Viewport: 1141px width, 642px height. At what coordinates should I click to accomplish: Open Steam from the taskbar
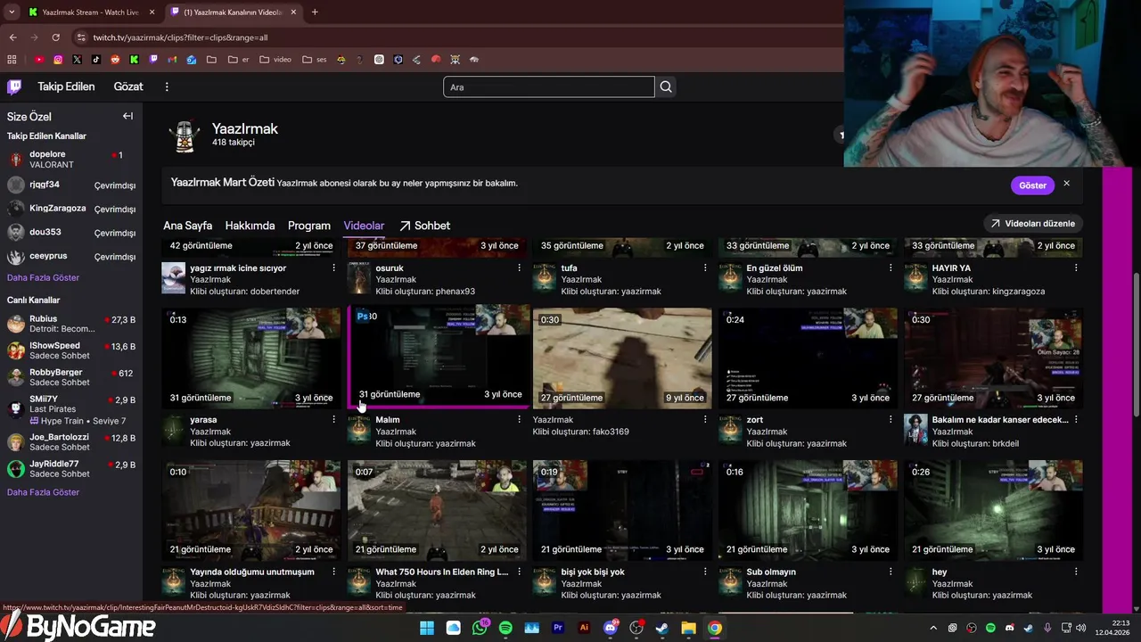coord(662,628)
